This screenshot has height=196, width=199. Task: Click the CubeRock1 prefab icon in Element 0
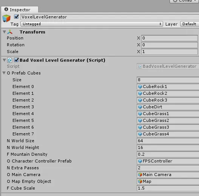pos(140,87)
